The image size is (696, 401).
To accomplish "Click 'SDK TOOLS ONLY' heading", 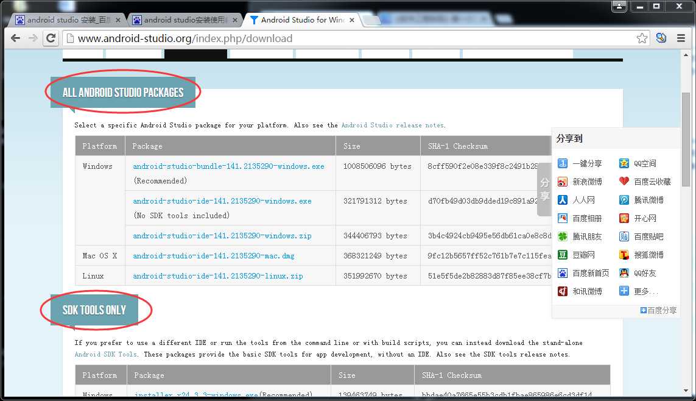I will pyautogui.click(x=94, y=310).
